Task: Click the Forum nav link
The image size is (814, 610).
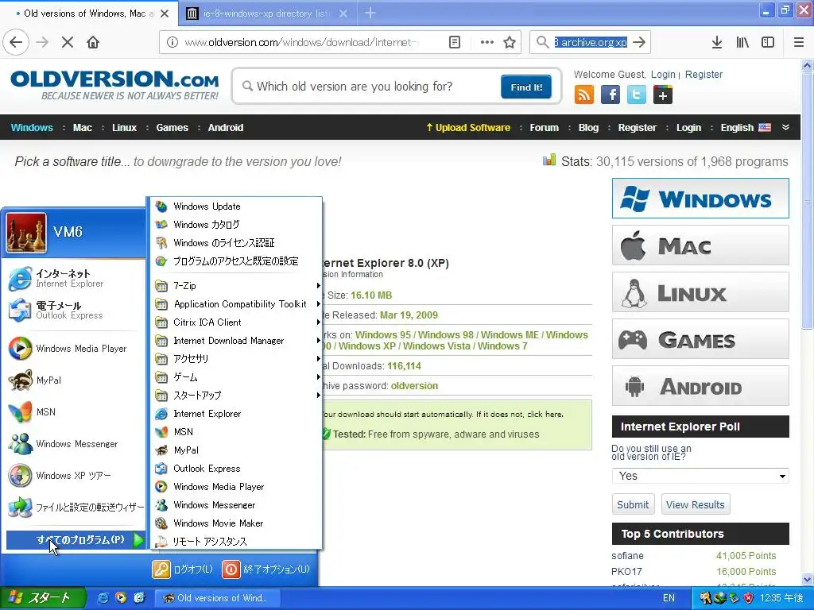Action: click(x=544, y=128)
